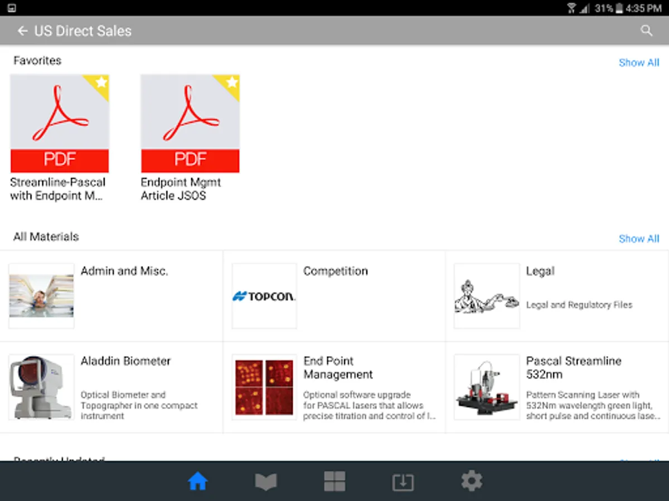Show All materials

click(x=639, y=239)
